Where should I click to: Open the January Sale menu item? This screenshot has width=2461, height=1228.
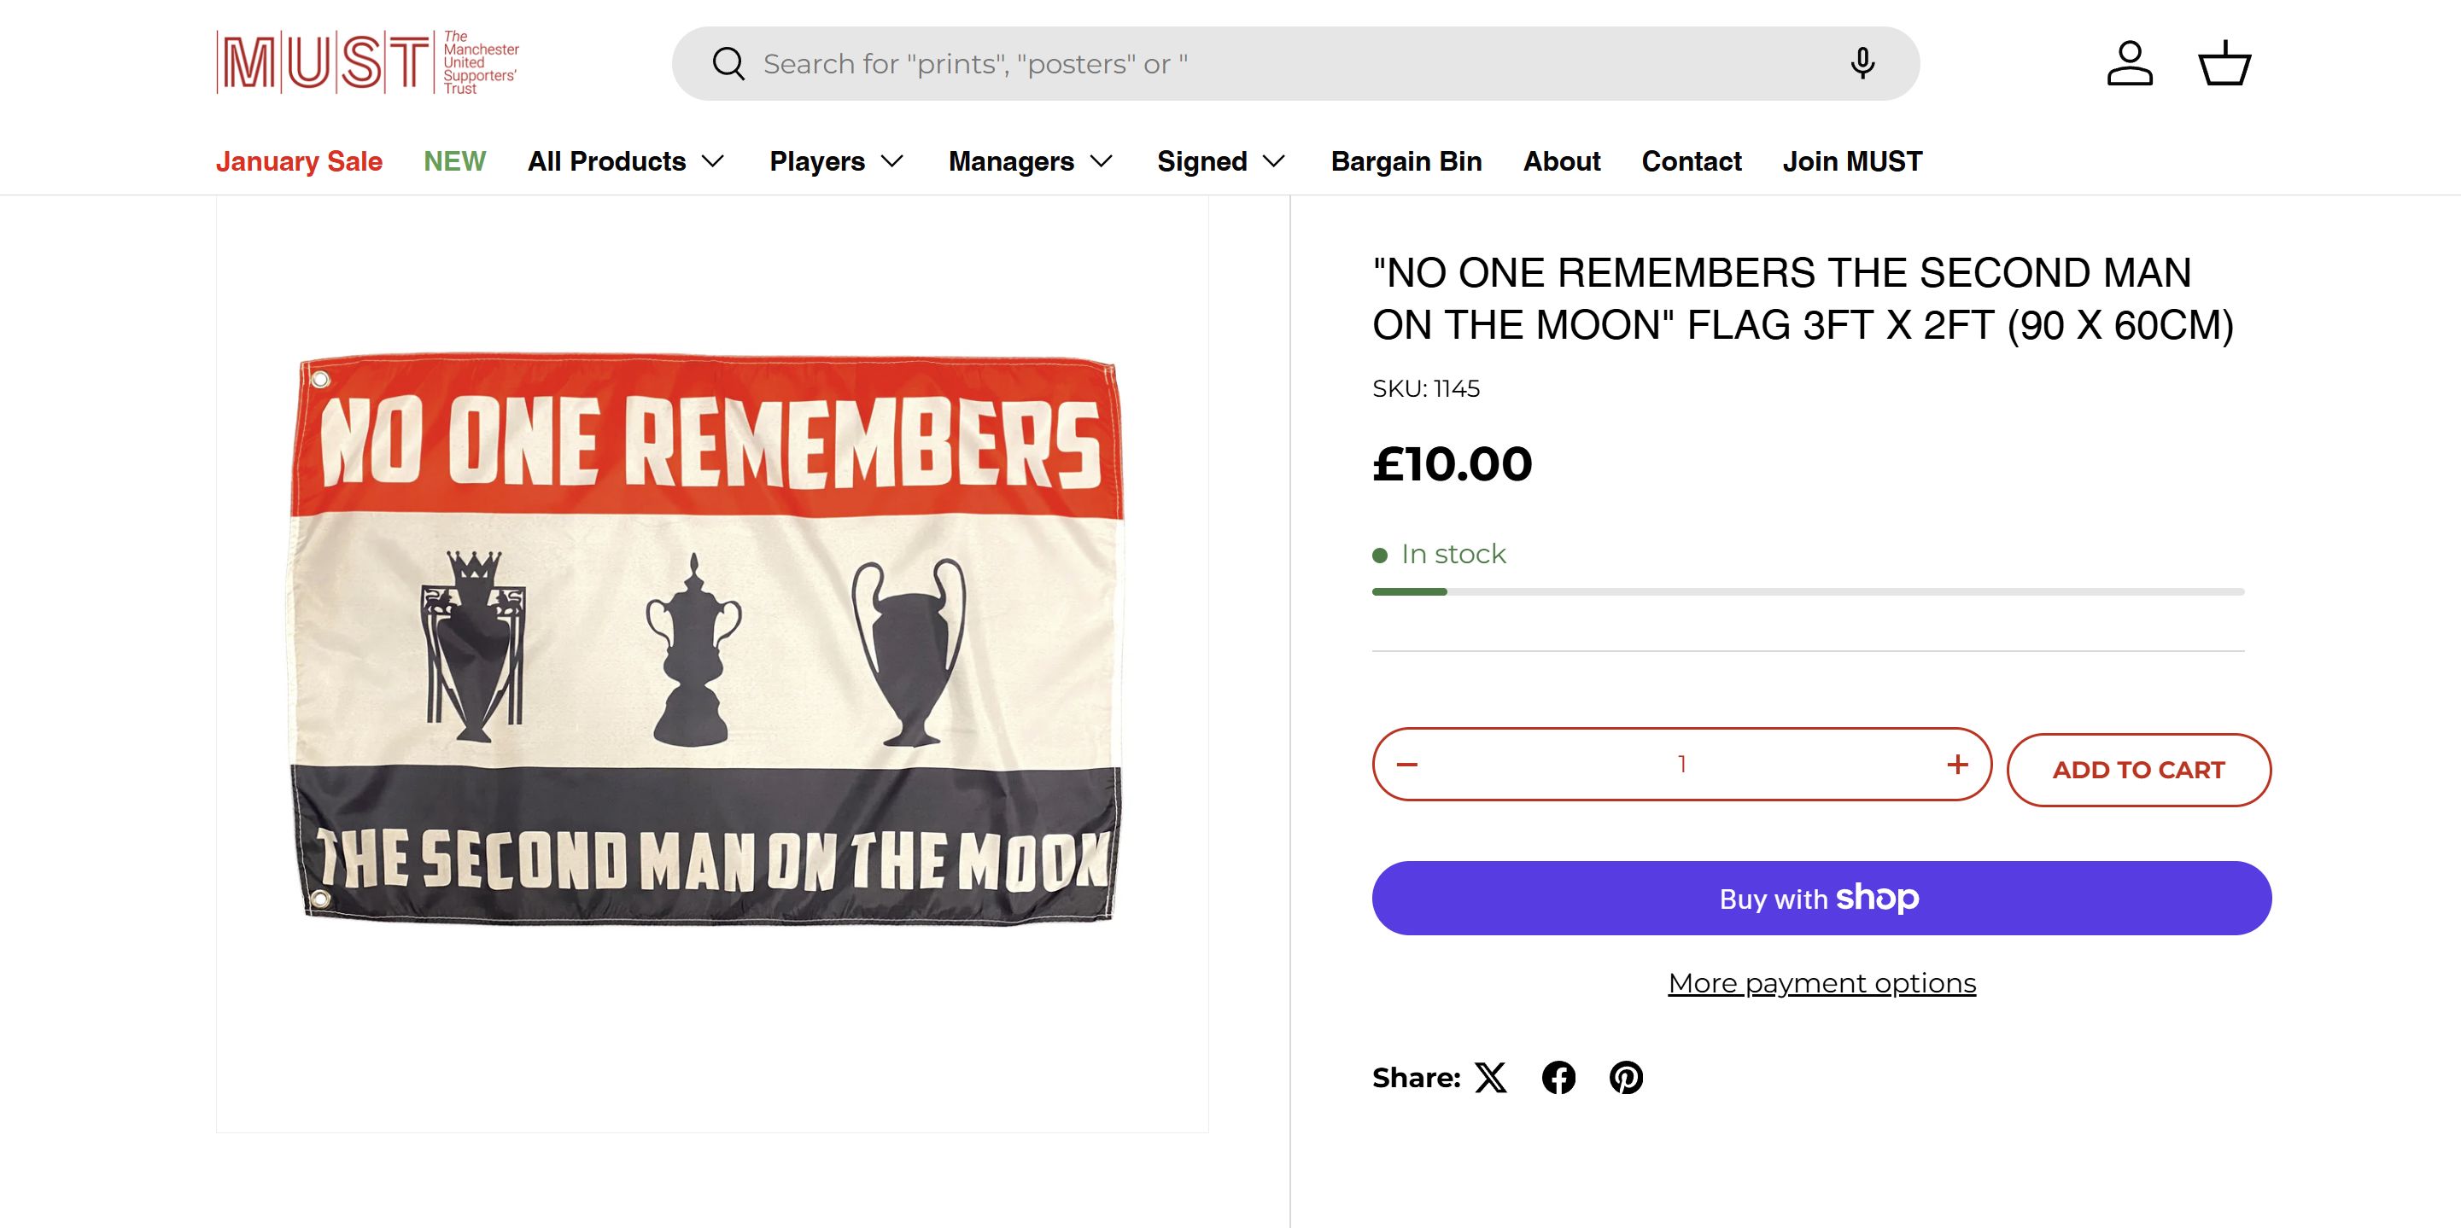point(299,161)
